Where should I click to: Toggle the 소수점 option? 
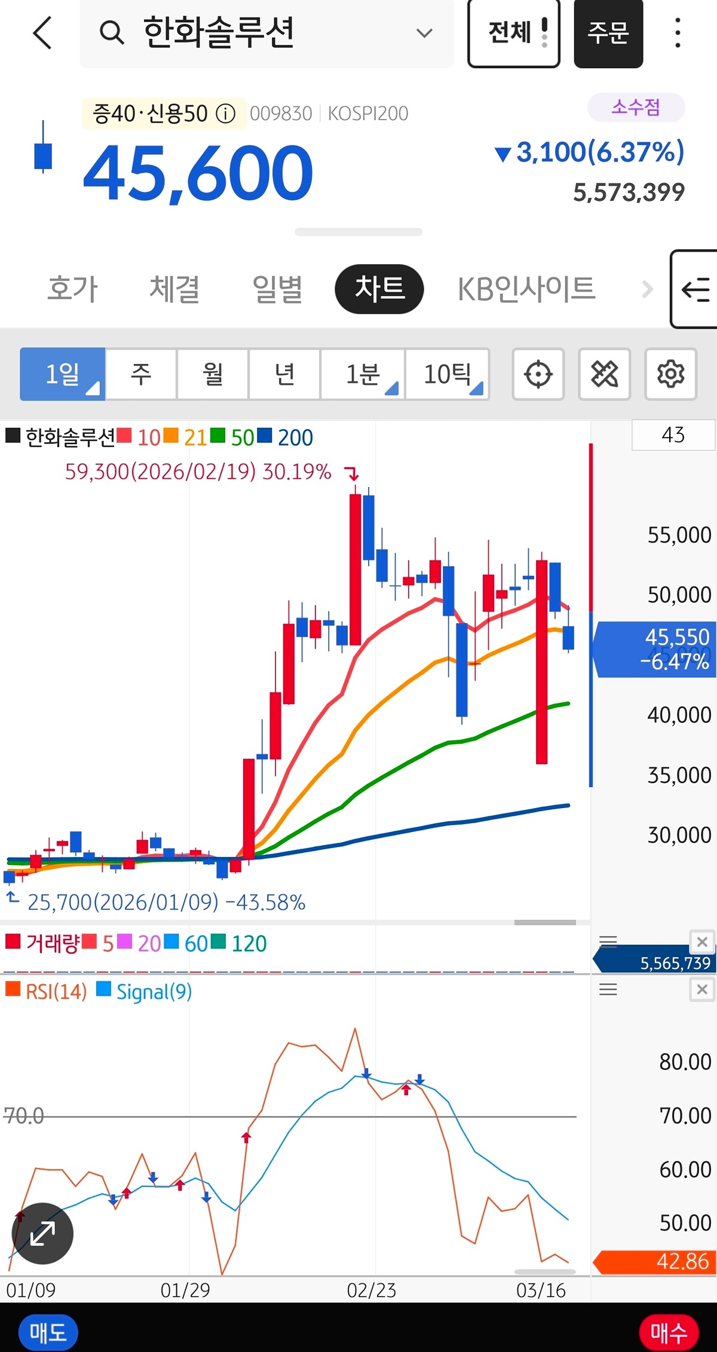click(x=636, y=108)
